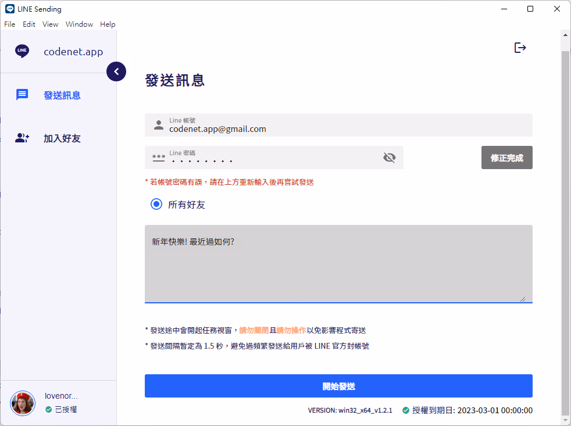Open the 發送訊息 sidebar item
The image size is (571, 426).
click(x=58, y=95)
